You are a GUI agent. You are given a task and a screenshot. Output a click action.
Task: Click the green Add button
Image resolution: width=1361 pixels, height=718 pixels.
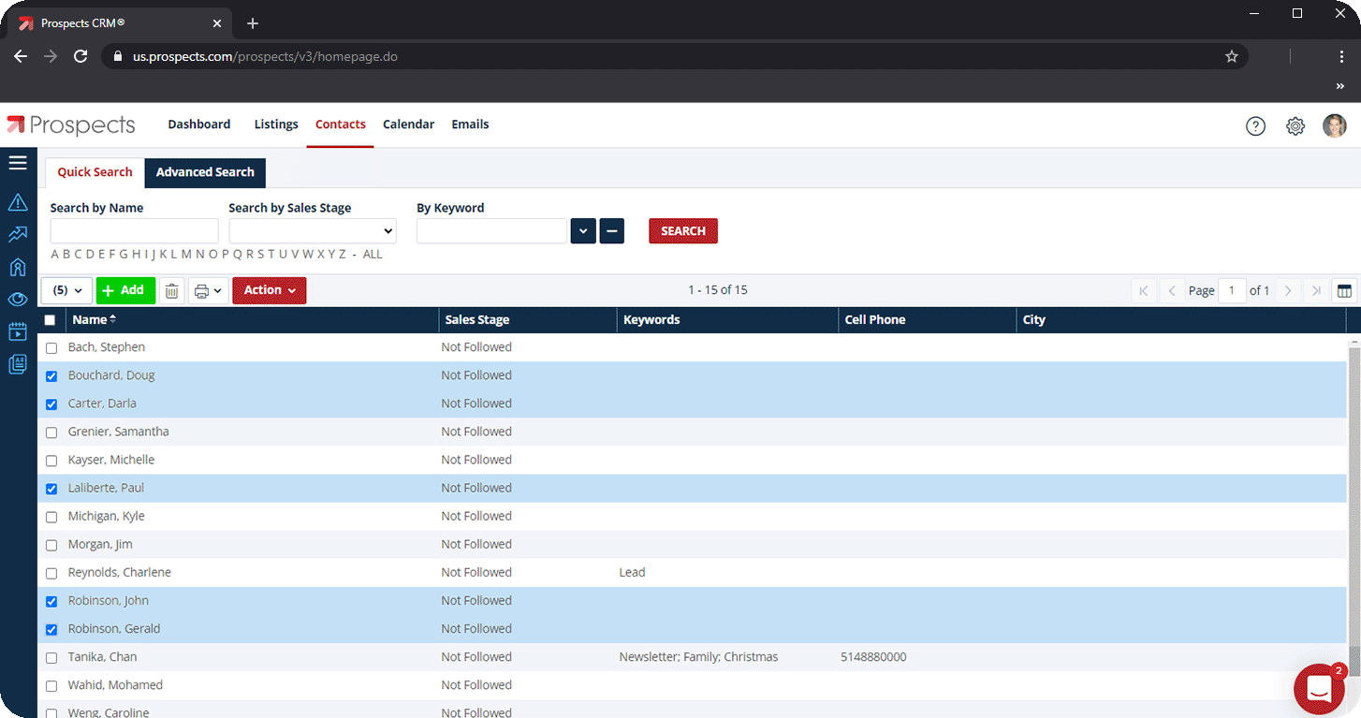coord(125,291)
